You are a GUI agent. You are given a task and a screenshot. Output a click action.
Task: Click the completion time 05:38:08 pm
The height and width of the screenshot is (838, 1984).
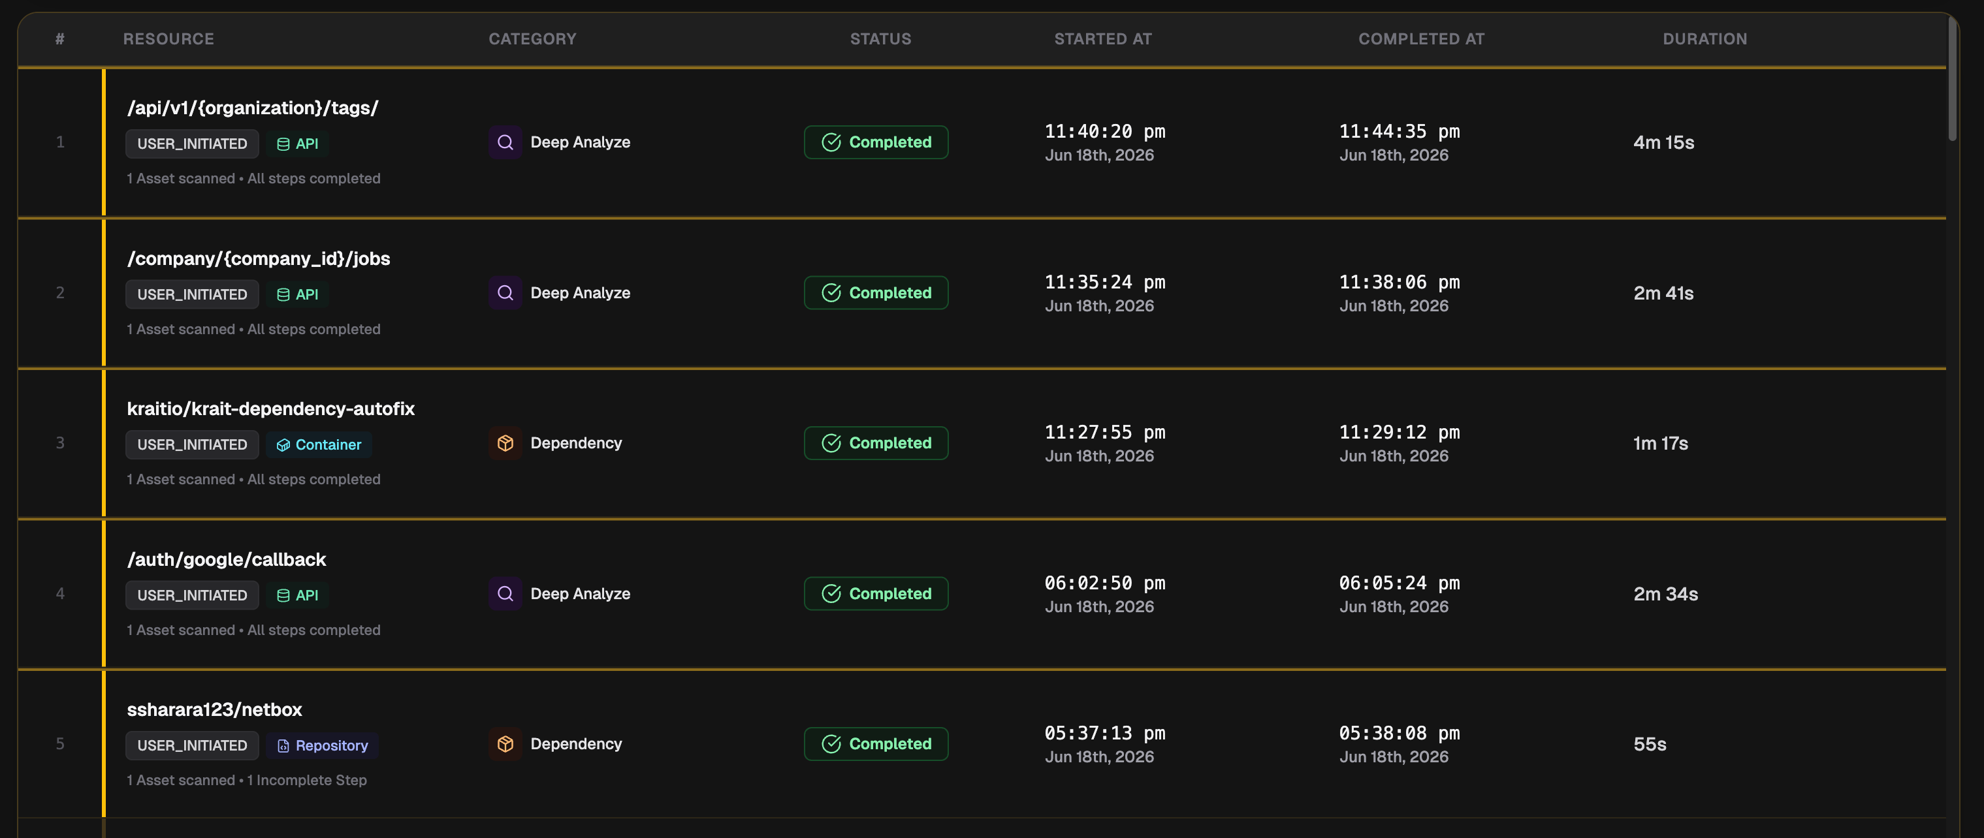[x=1400, y=734]
